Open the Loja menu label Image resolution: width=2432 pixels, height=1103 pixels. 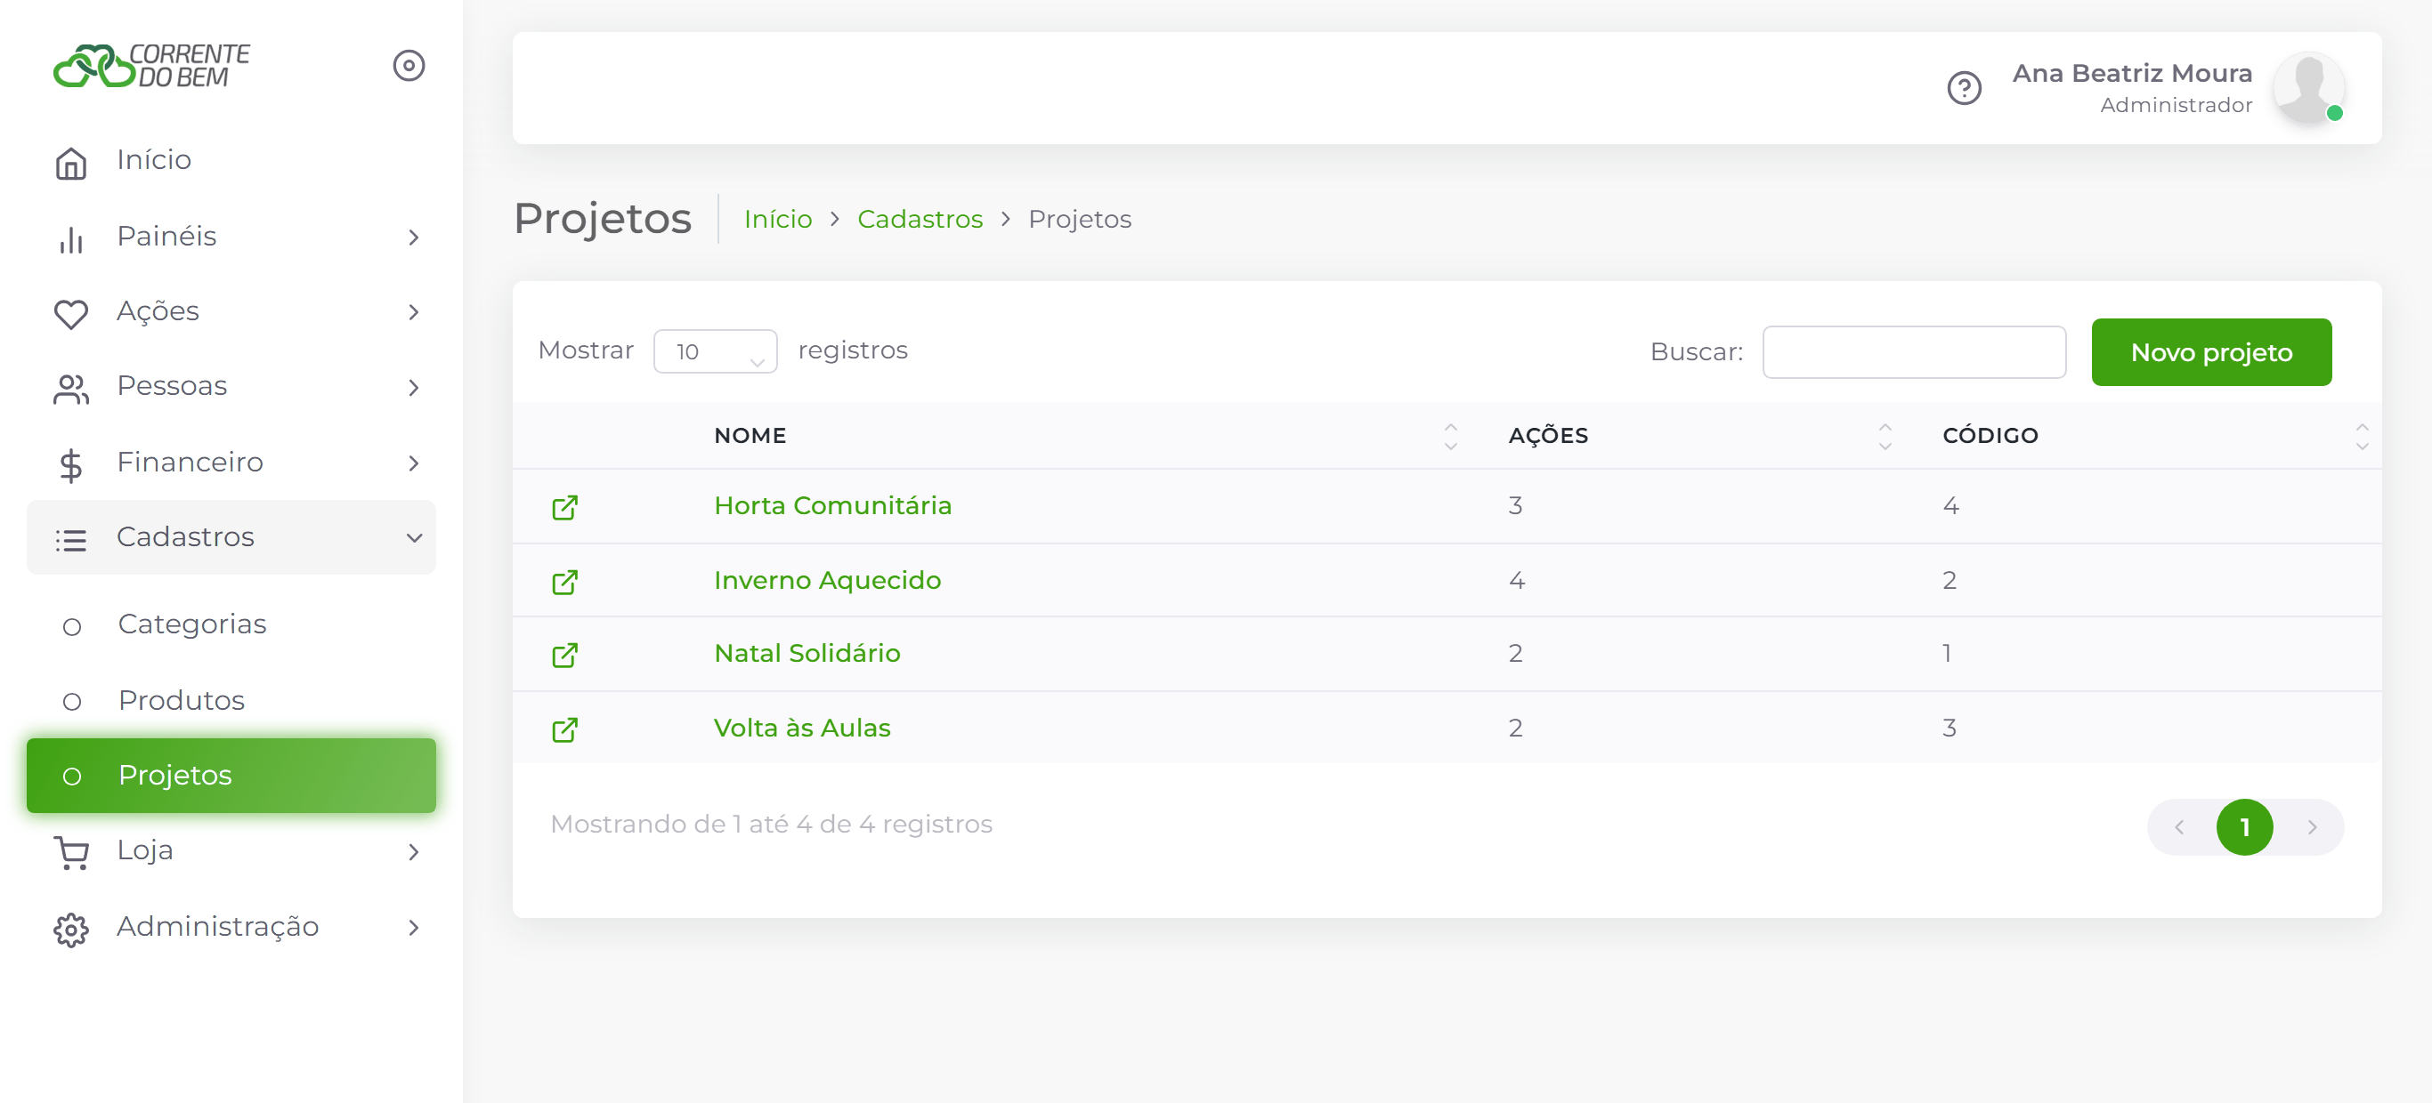click(145, 850)
